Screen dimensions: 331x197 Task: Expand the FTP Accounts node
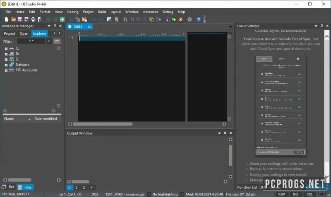(x=6, y=70)
